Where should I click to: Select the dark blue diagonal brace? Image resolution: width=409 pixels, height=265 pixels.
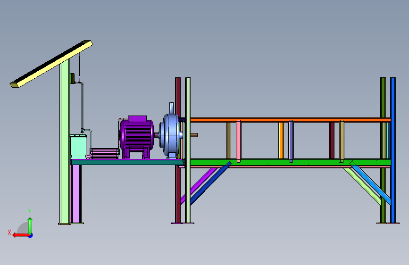[x=210, y=183]
